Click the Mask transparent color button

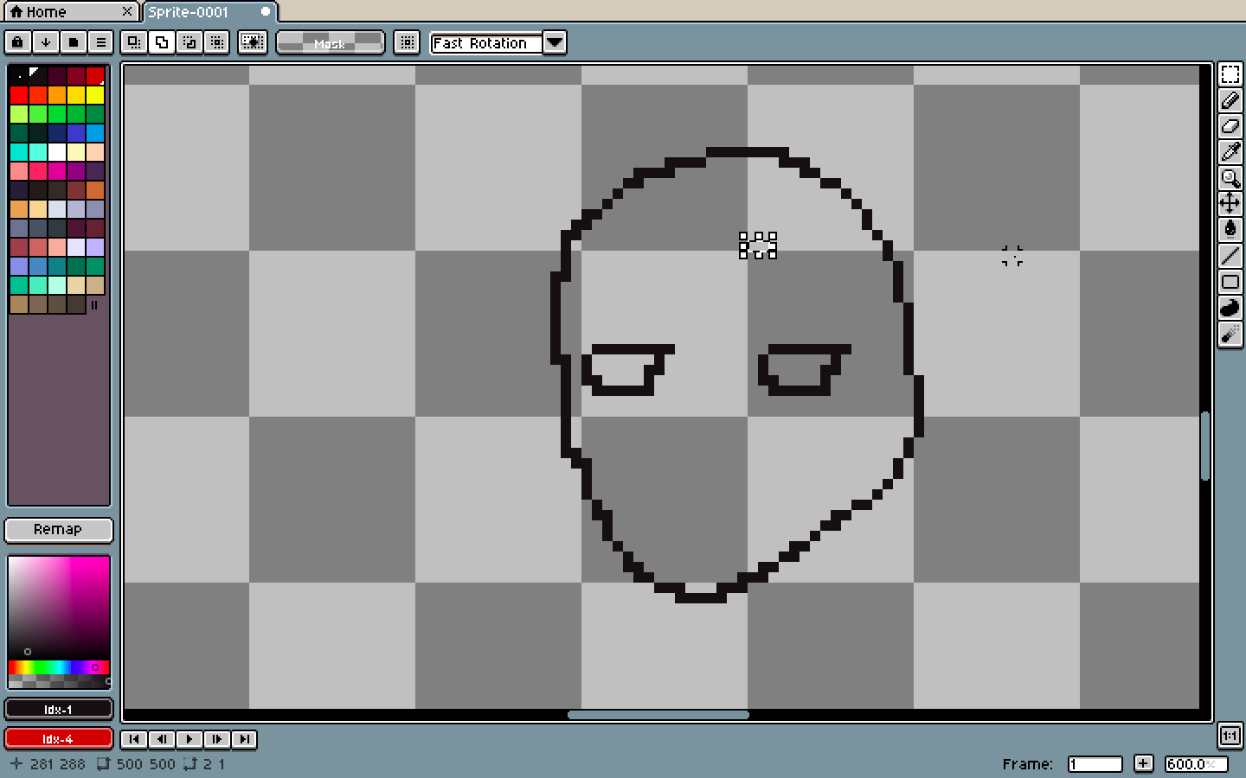(330, 42)
